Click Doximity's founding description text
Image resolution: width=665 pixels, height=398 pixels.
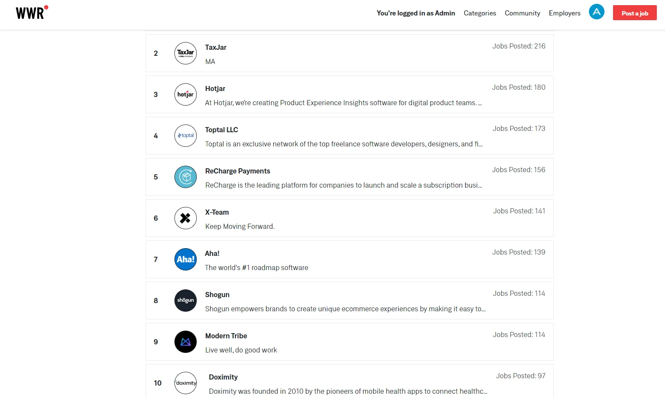coord(348,391)
